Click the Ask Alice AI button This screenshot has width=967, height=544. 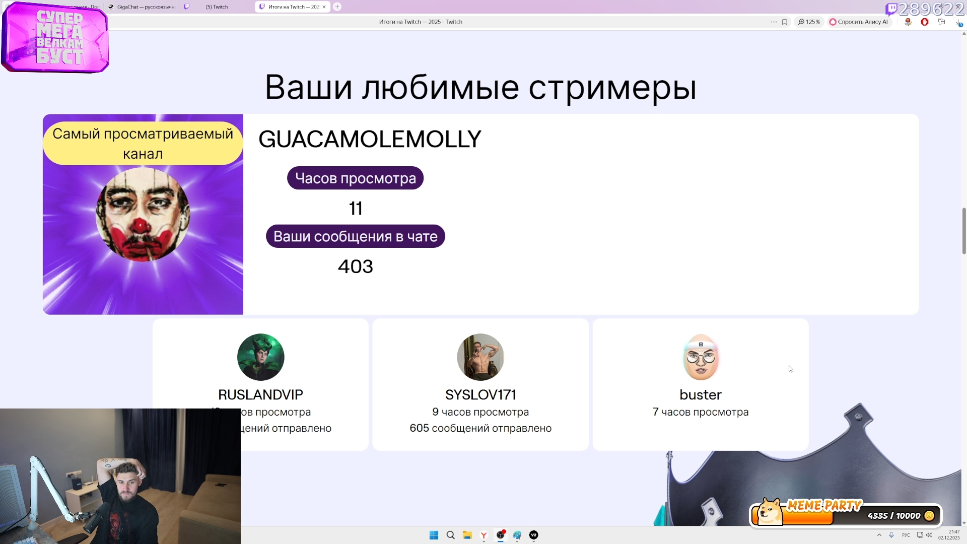[859, 22]
